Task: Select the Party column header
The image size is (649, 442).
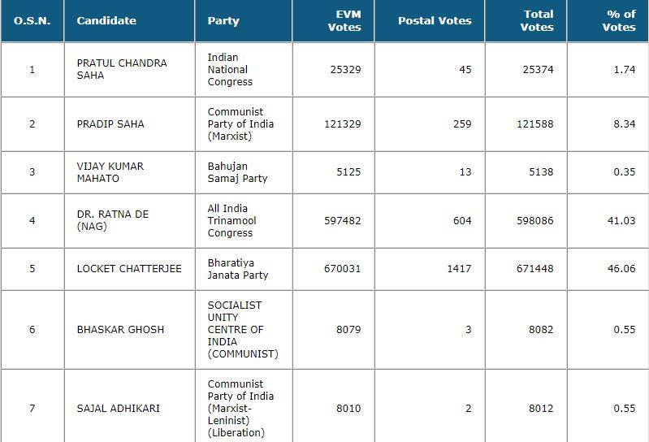Action: point(223,20)
